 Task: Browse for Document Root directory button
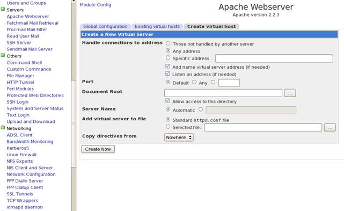(x=290, y=93)
